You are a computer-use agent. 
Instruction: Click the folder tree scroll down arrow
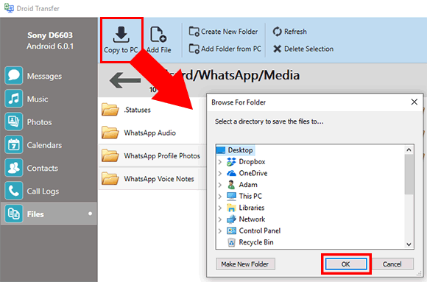coord(409,244)
